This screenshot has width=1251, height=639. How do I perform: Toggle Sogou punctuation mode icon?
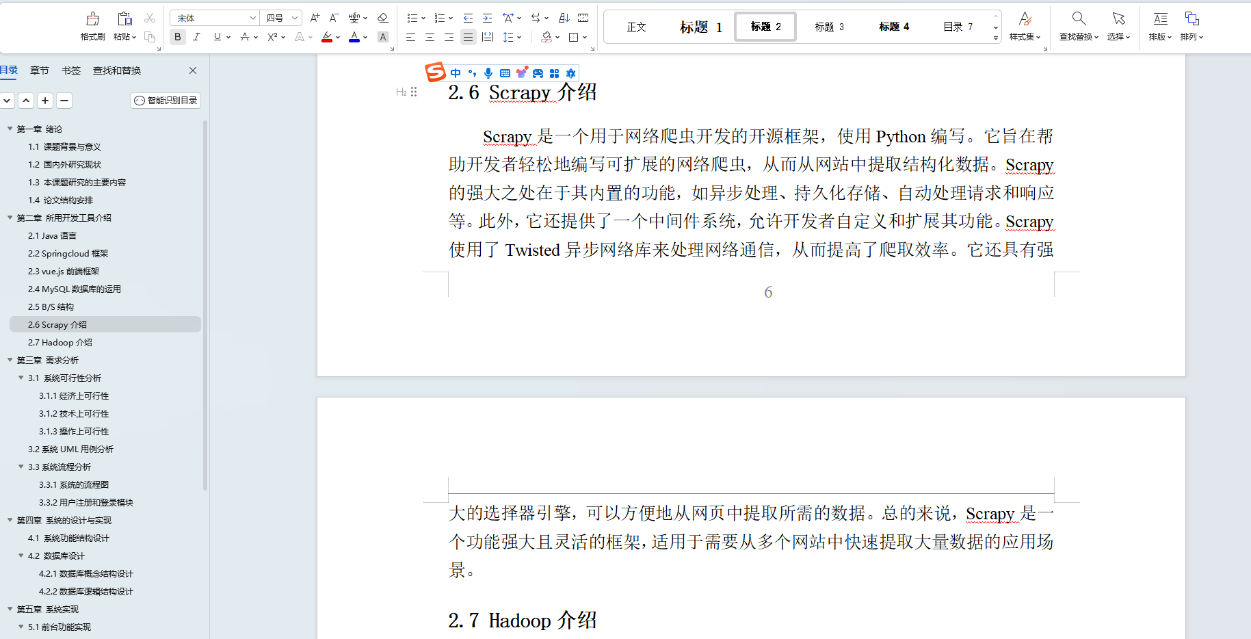tap(472, 73)
